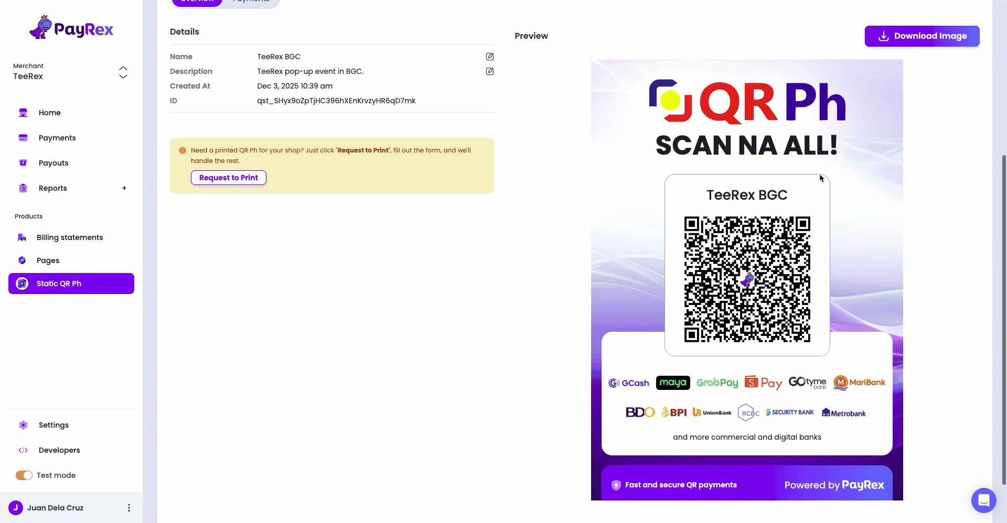
Task: Select the Pages product icon
Action: click(x=22, y=260)
